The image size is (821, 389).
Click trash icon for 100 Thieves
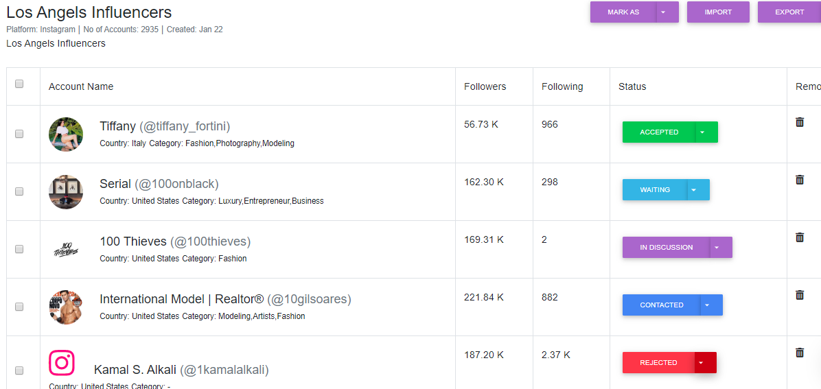click(800, 237)
